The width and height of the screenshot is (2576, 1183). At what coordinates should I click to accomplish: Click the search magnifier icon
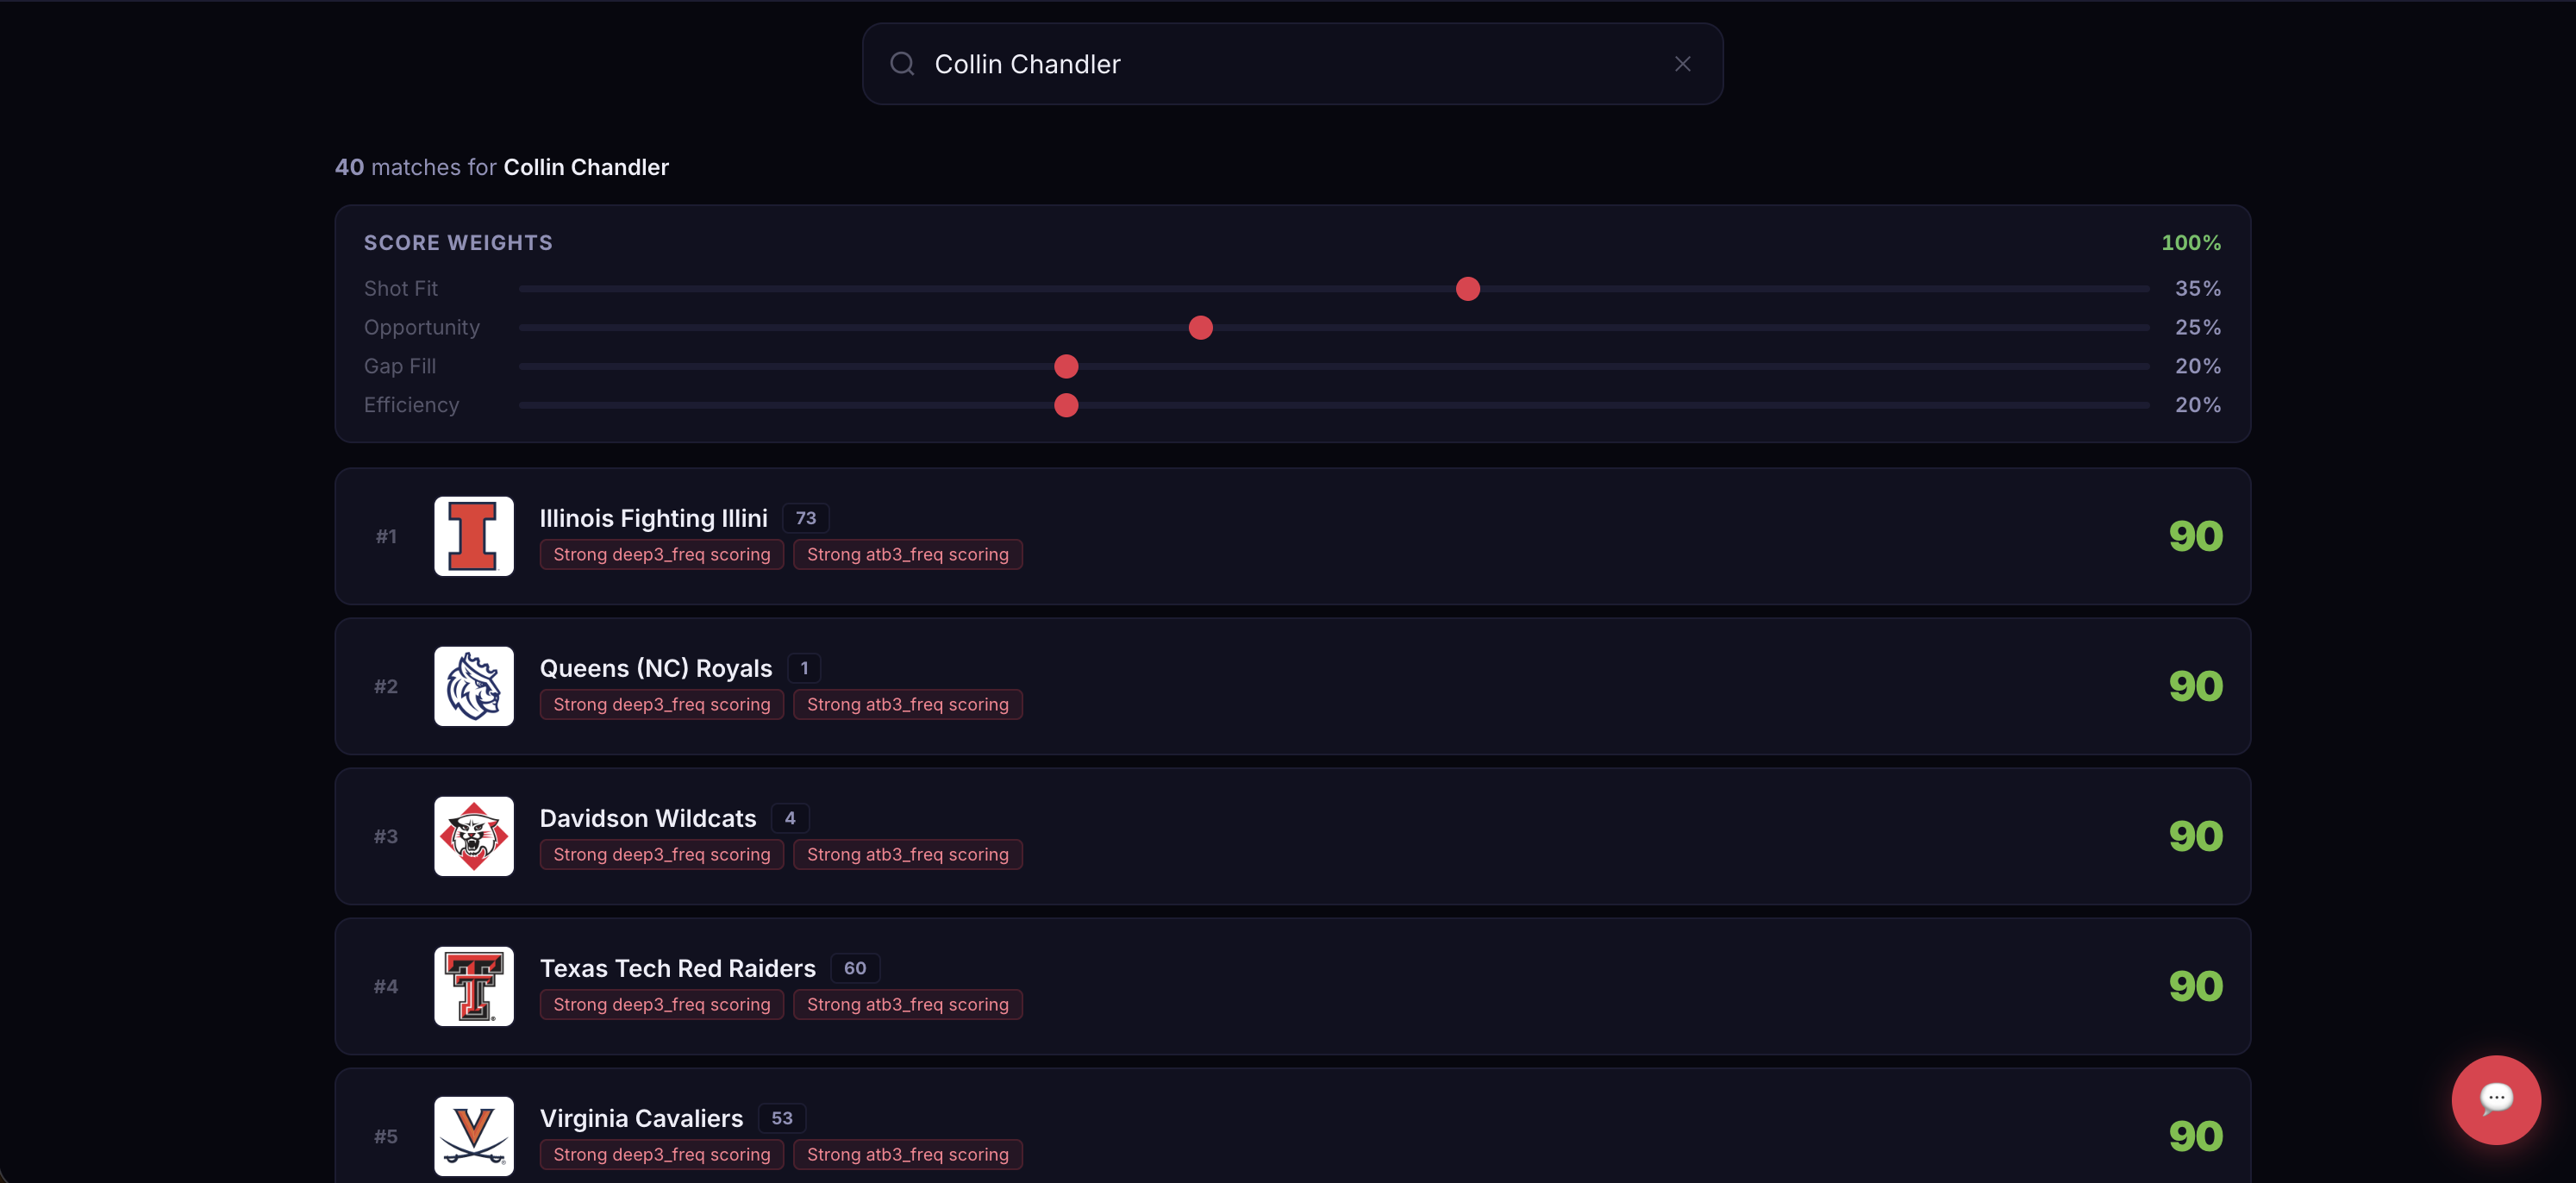click(x=902, y=64)
